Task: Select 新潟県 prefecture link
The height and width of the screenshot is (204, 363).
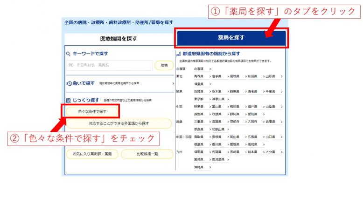Action: pyautogui.click(x=202, y=107)
